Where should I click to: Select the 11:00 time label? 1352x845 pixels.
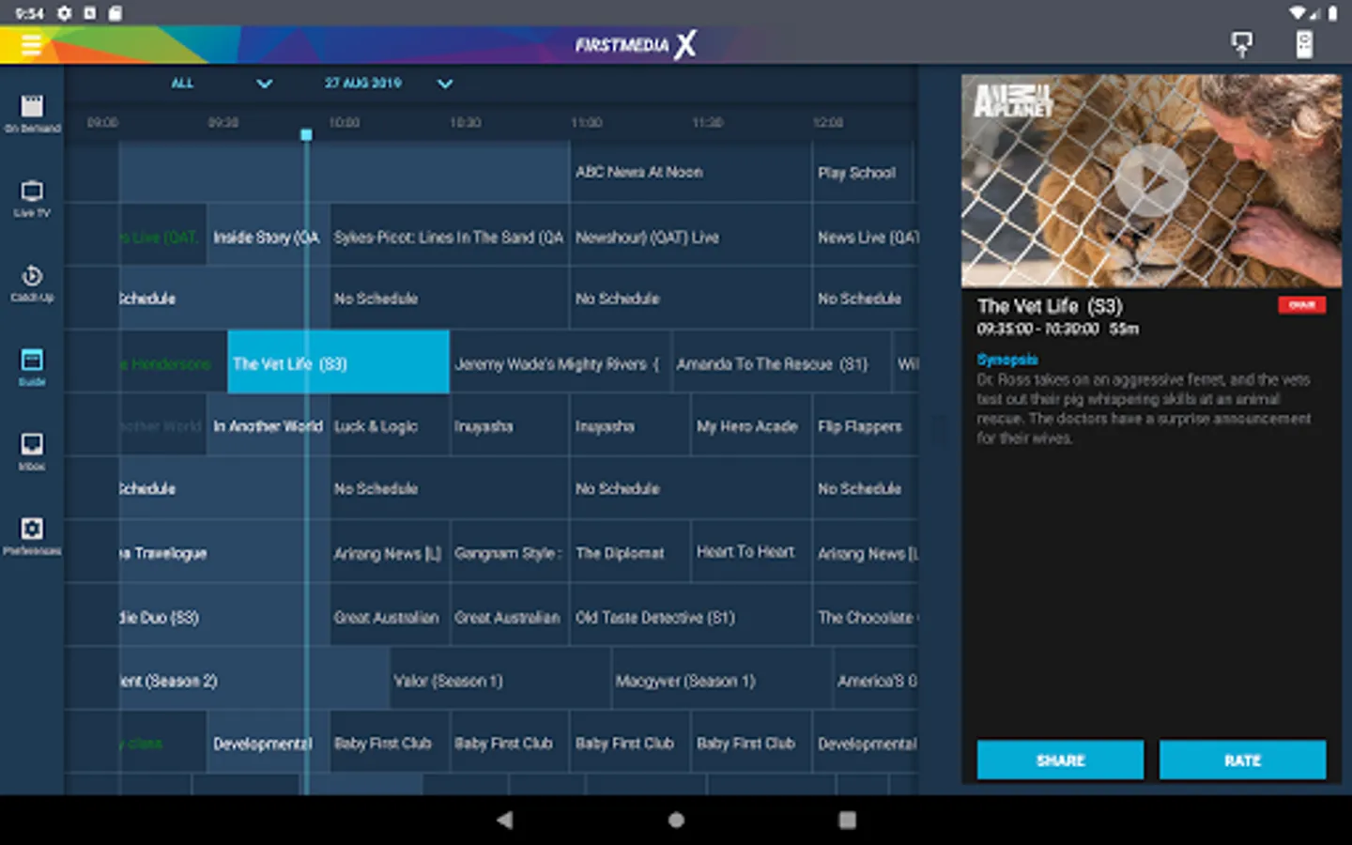click(587, 122)
